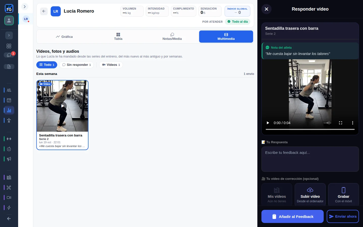Select the bar chart statistics icon
Image resolution: width=363 pixels, height=227 pixels.
click(x=9, y=110)
